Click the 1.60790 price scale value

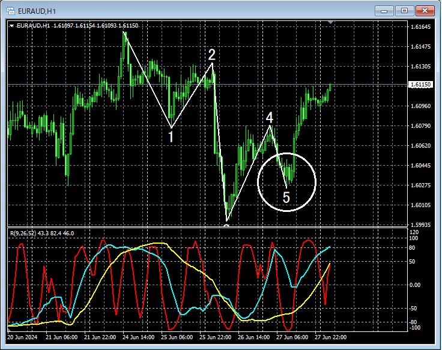[x=420, y=125]
